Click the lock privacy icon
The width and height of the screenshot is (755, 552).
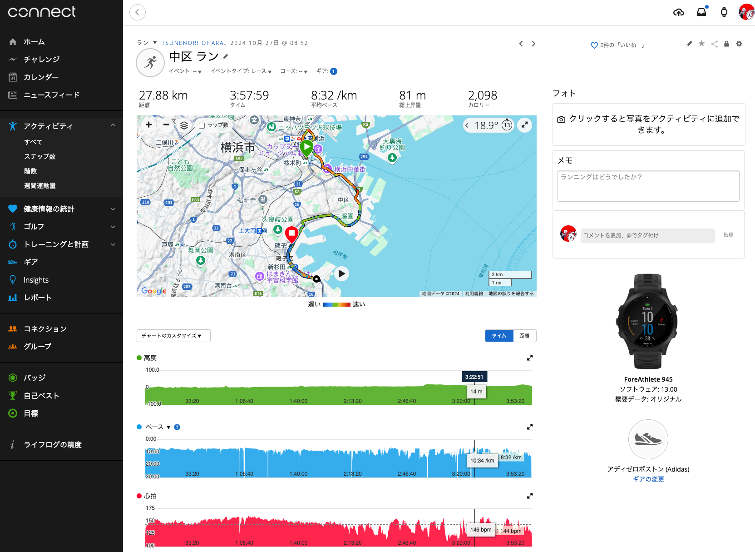pos(726,44)
